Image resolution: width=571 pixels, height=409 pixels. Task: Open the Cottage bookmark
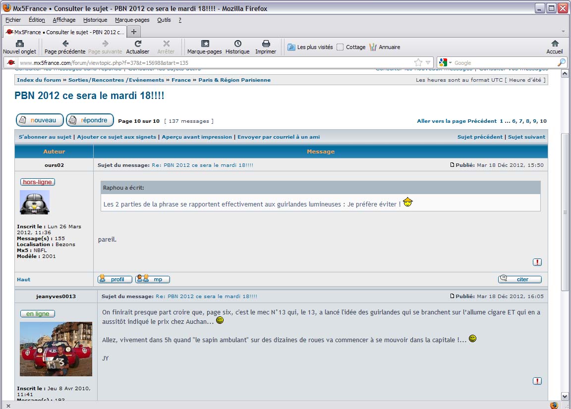pos(351,47)
